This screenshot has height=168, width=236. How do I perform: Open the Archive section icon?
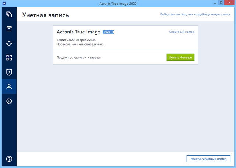pyautogui.click(x=9, y=29)
